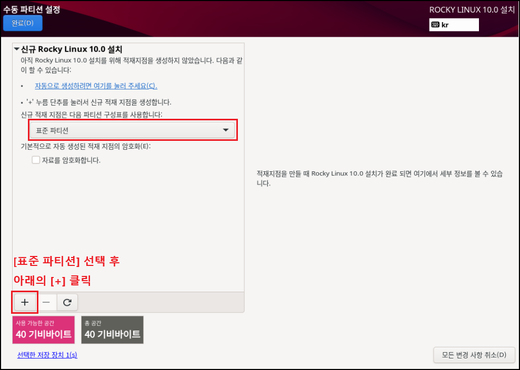Viewport: 520px width, 370px height.
Task: Click the 총 공간 40 기비바이트 box
Action: tap(113, 330)
